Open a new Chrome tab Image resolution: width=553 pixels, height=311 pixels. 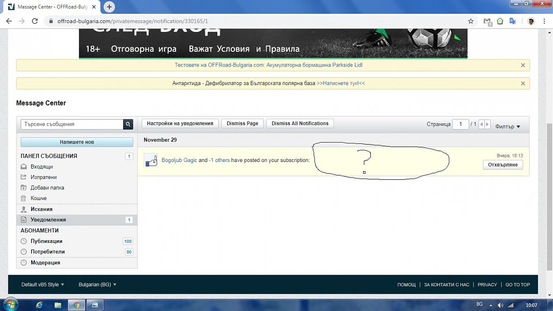(109, 7)
